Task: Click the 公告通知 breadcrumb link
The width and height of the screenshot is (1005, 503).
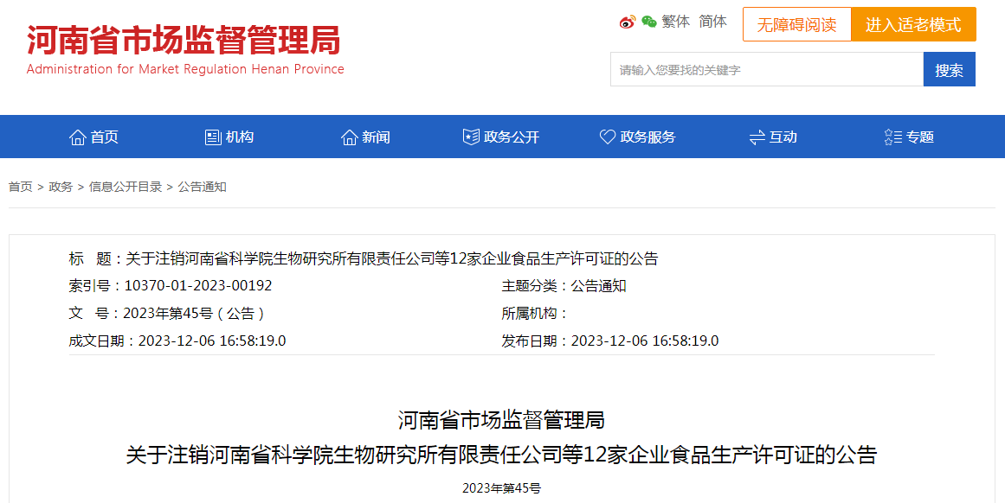Action: pos(203,187)
